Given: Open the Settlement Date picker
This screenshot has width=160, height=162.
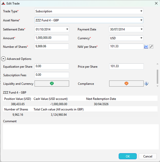Looking at the screenshot, I should coord(67,29).
